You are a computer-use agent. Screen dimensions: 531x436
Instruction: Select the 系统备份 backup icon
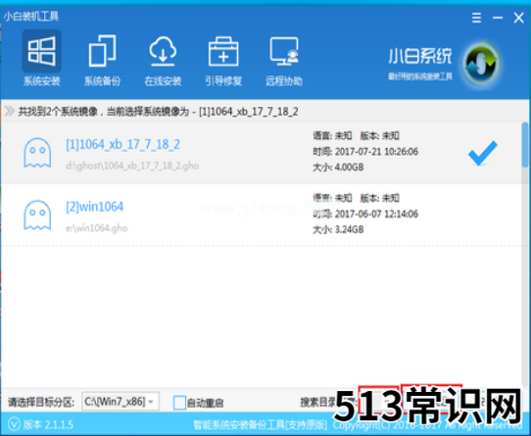point(102,51)
